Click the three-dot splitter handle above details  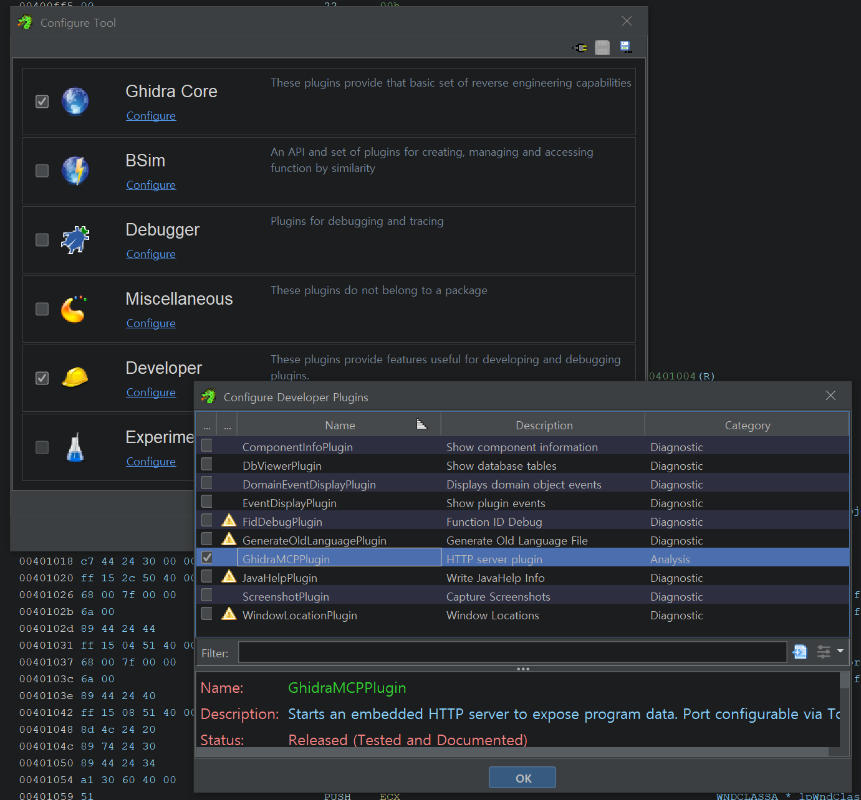tap(523, 669)
